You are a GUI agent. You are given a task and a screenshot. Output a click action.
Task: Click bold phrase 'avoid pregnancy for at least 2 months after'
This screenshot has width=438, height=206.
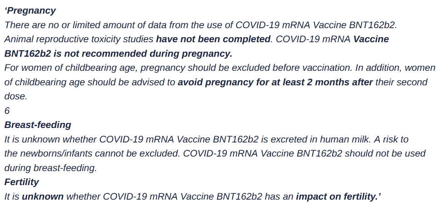(275, 82)
